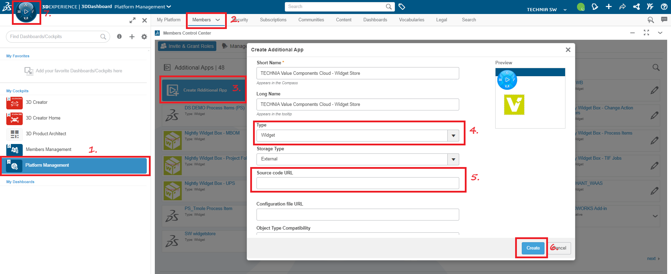Click Invite & Grant Roles button
The image size is (671, 274).
[x=187, y=46]
